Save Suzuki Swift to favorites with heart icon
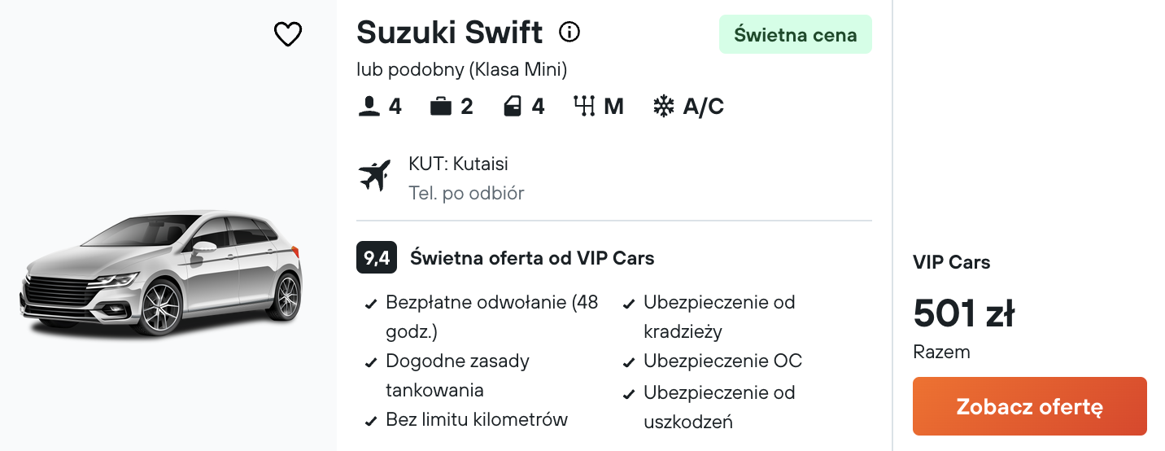1165x451 pixels. [x=288, y=34]
